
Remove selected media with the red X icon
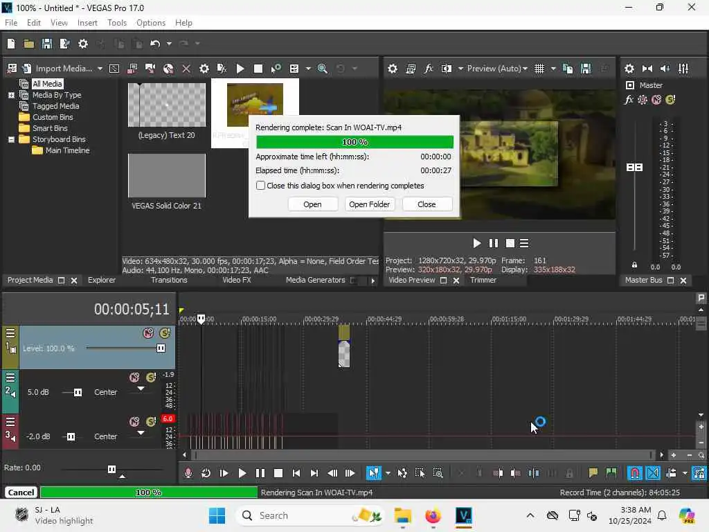click(x=186, y=69)
